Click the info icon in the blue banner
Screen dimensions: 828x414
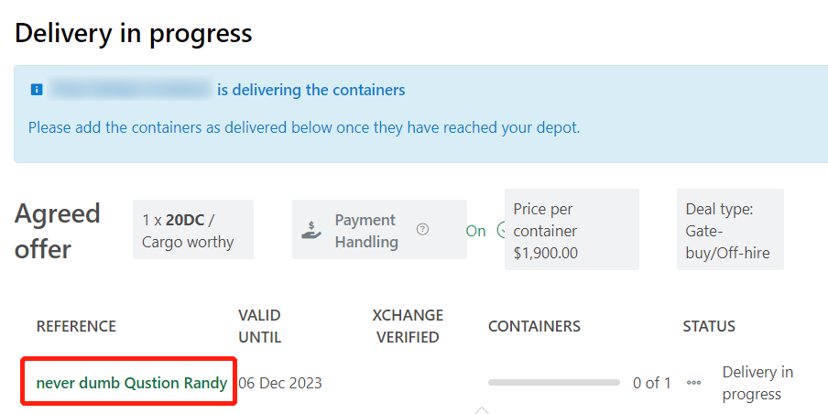pos(37,90)
